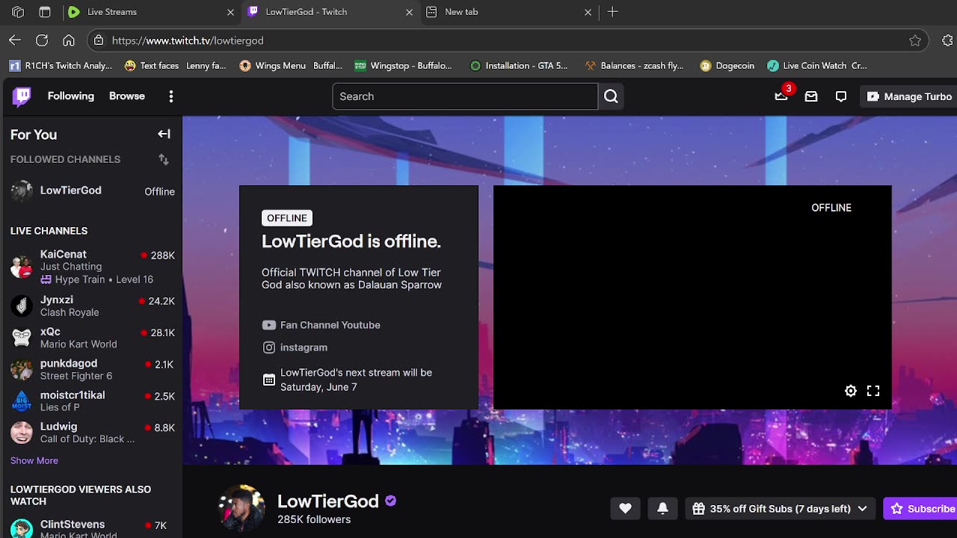Screen dimensions: 957x538
Task: Click in the Twitch Search field
Action: pyautogui.click(x=465, y=96)
